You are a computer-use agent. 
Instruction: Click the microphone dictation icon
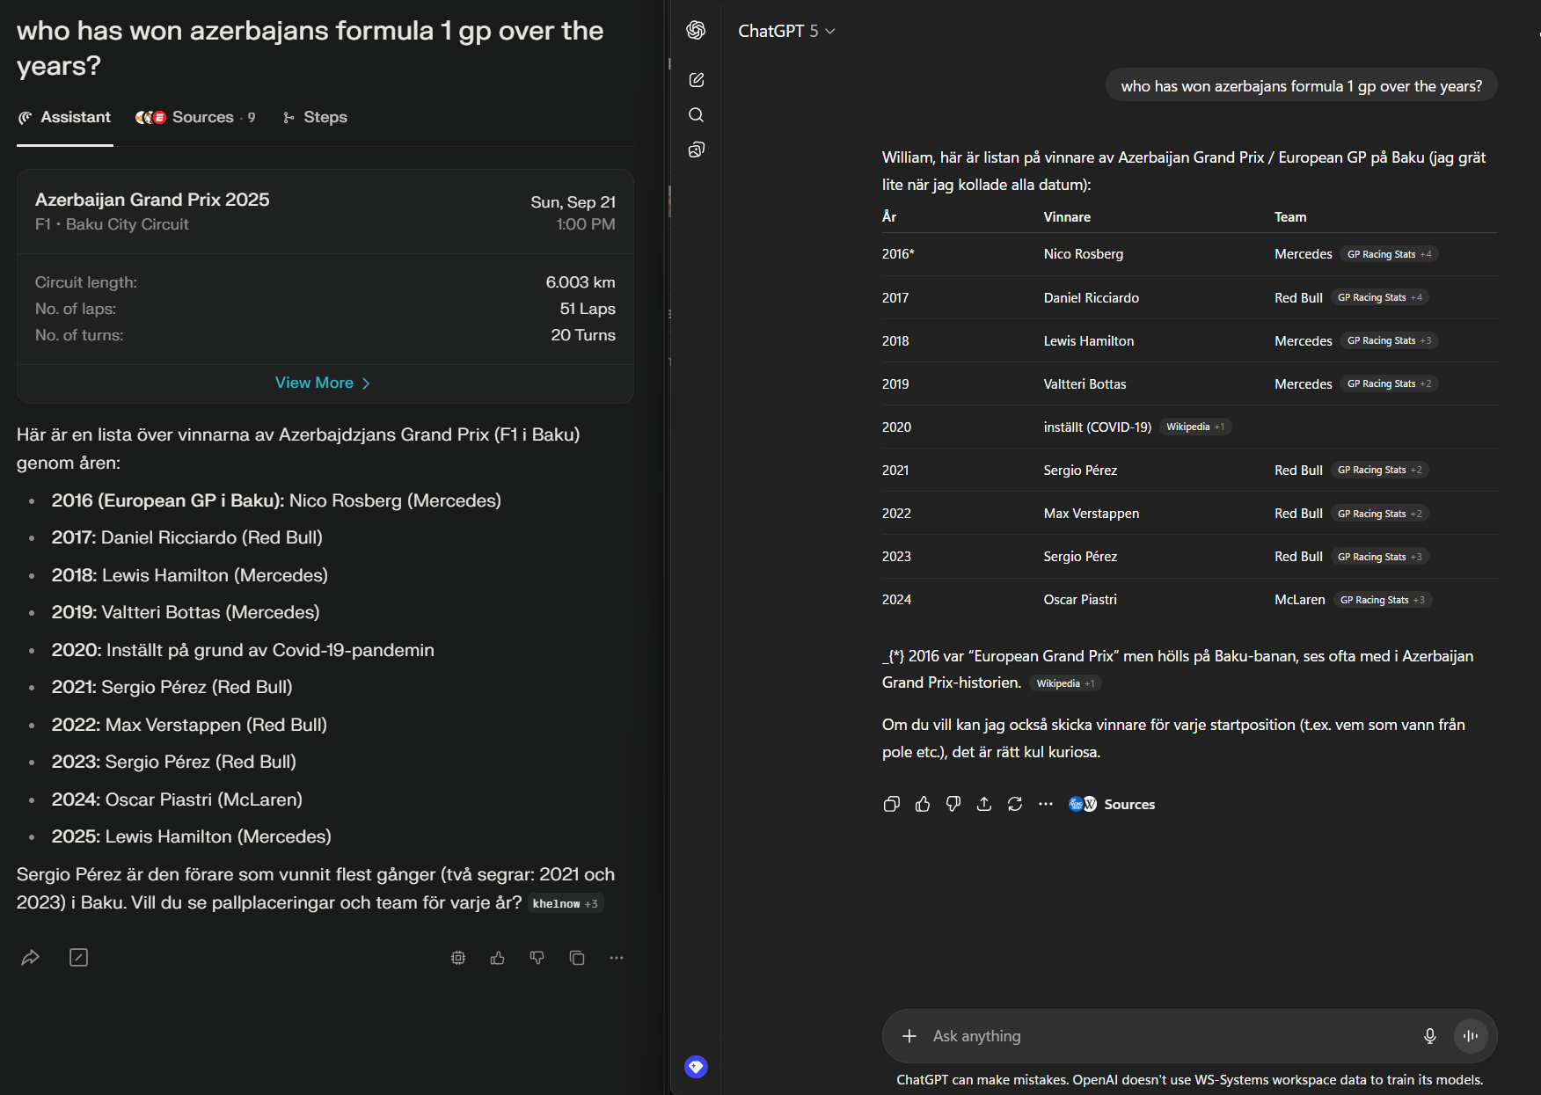1430,1036
